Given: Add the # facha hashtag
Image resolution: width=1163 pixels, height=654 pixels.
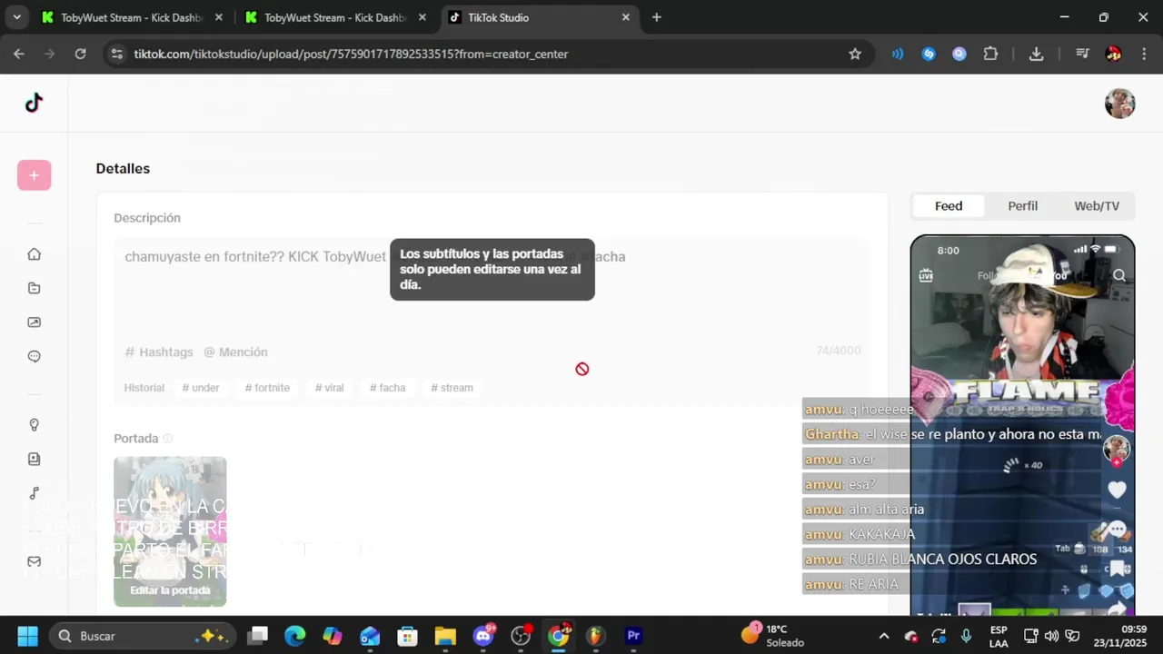Looking at the screenshot, I should pyautogui.click(x=387, y=388).
